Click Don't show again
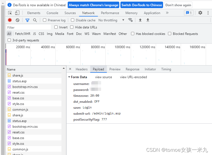Viewport: 212px width, 155px height. [x=178, y=5]
